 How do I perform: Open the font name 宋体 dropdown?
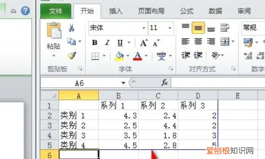click(x=144, y=28)
